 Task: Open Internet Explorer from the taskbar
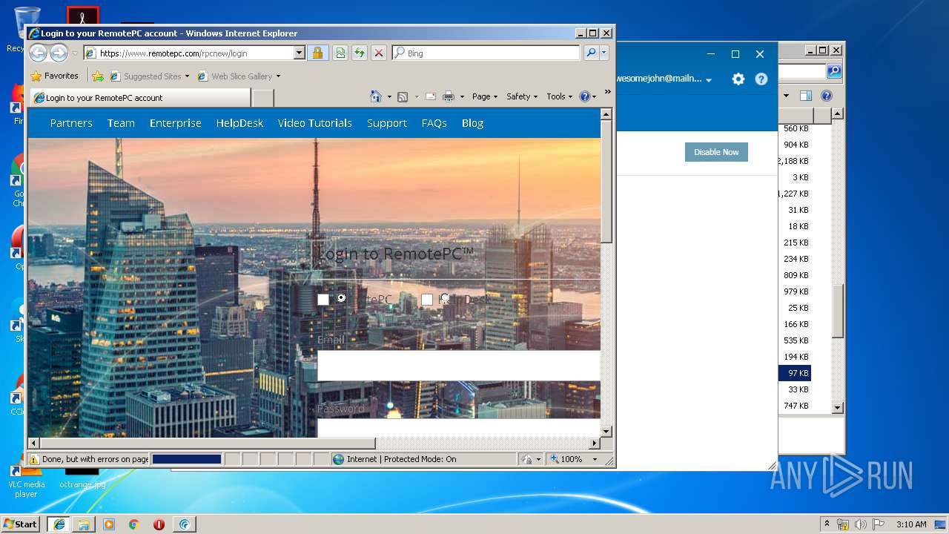[x=59, y=524]
